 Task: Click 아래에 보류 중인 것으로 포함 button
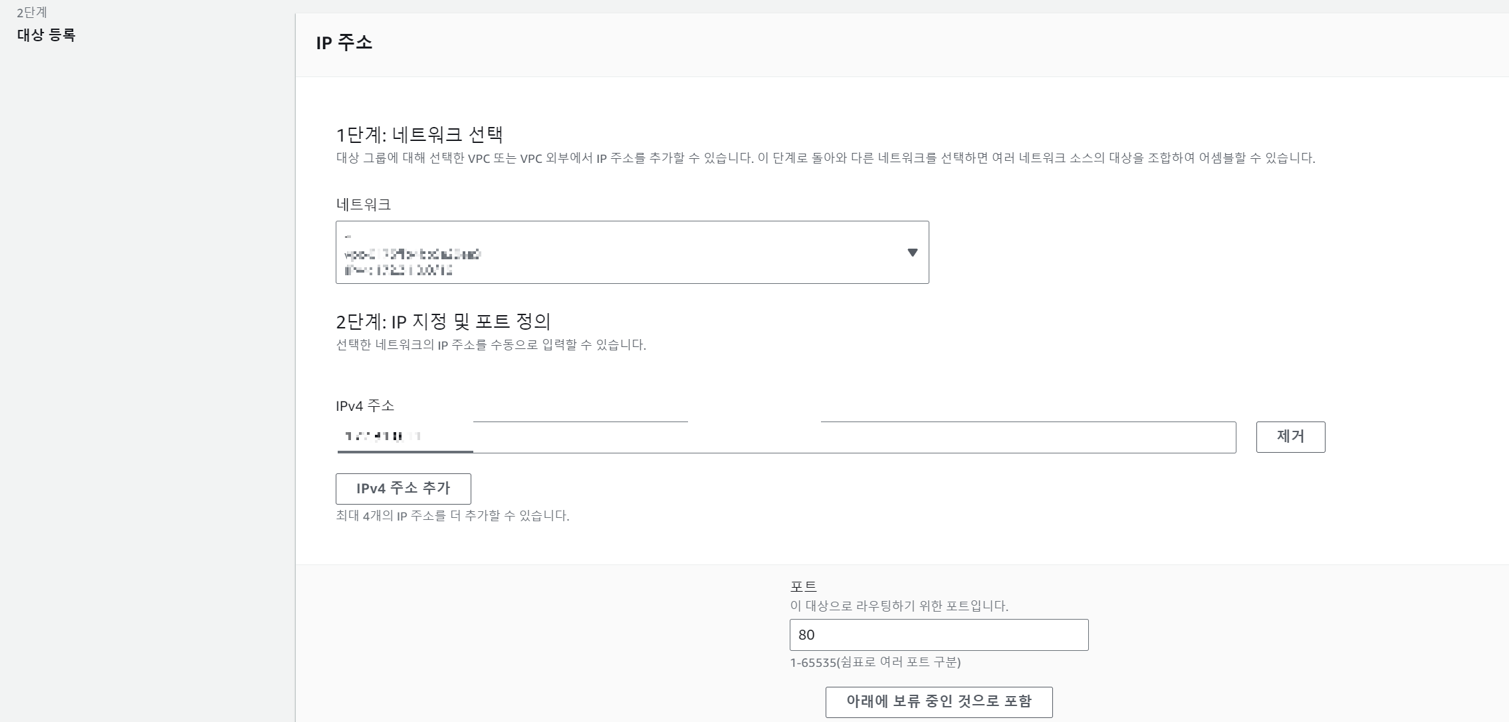pyautogui.click(x=938, y=701)
